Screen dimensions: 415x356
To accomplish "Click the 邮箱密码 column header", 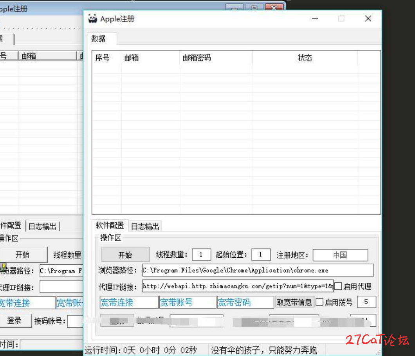I will (x=216, y=58).
